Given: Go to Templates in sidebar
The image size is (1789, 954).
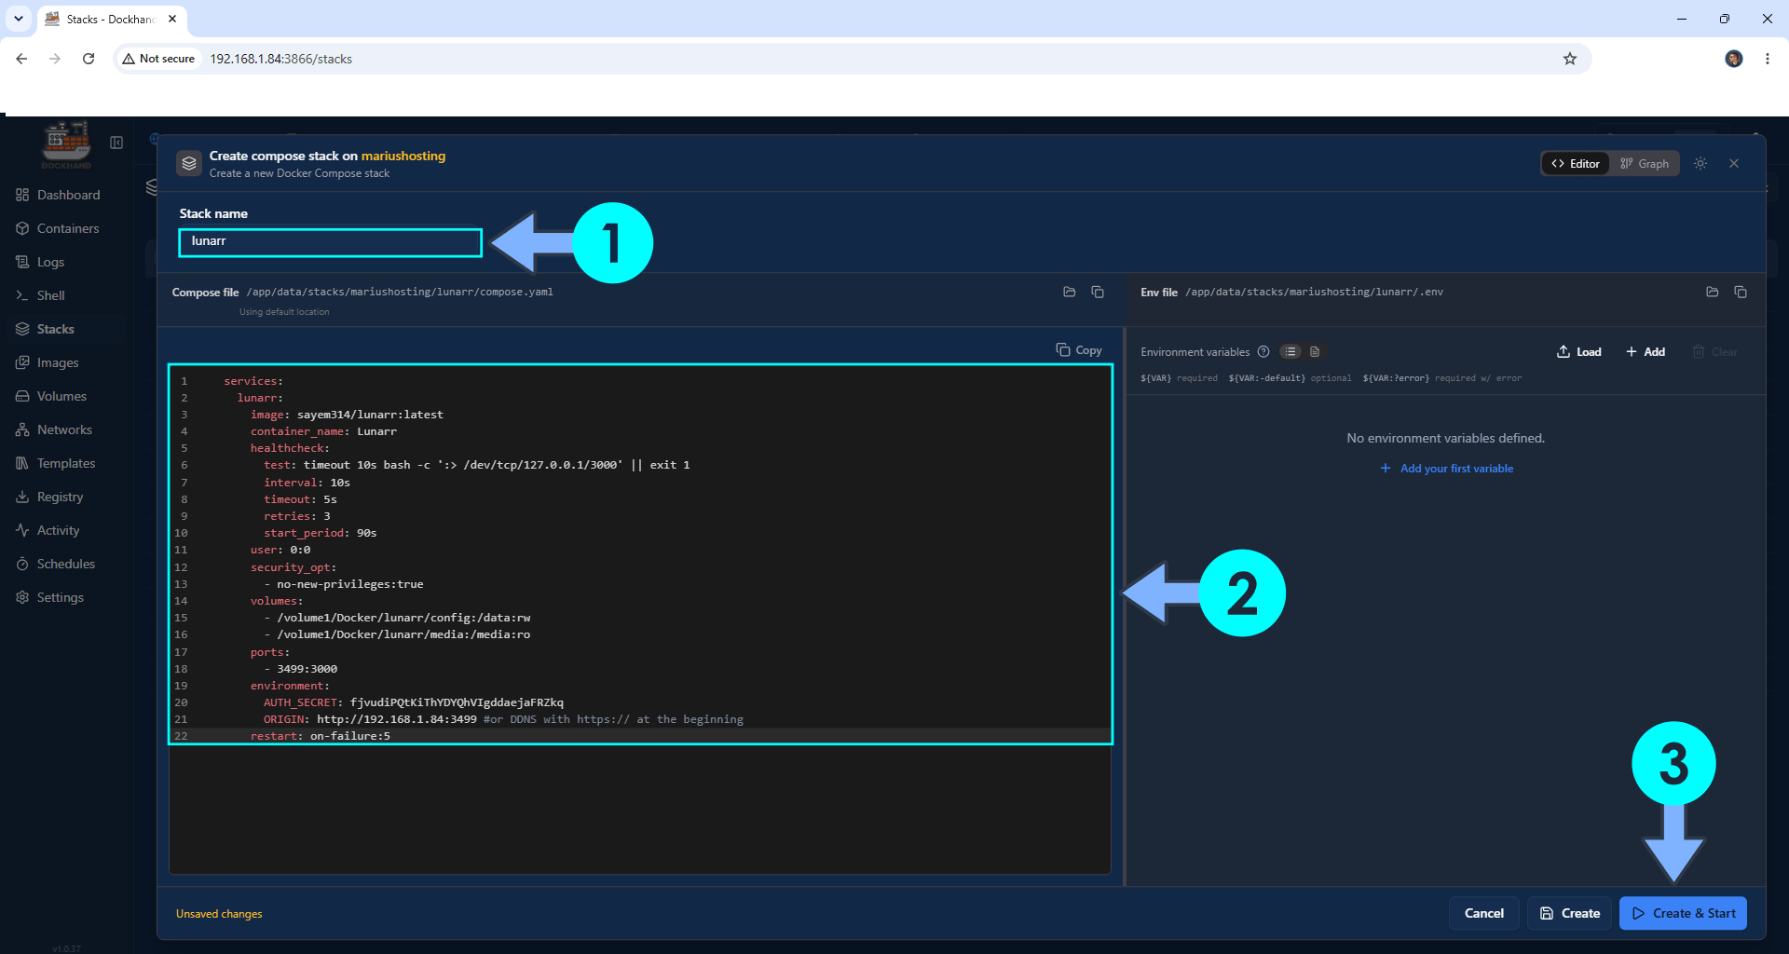Looking at the screenshot, I should click(65, 463).
